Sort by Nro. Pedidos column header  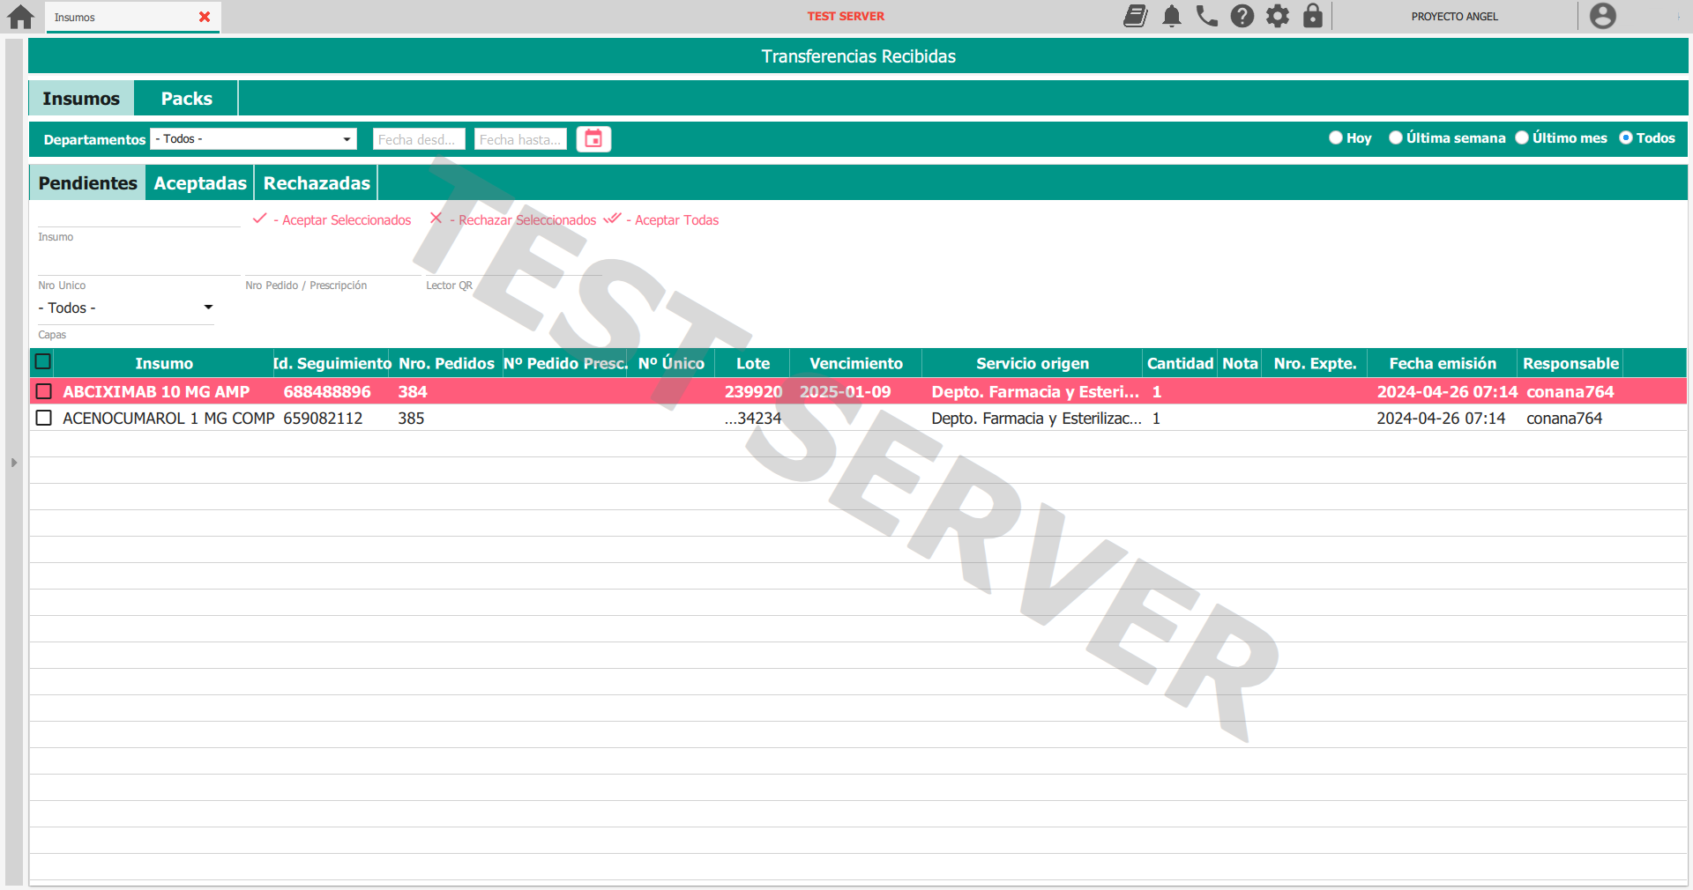[446, 363]
